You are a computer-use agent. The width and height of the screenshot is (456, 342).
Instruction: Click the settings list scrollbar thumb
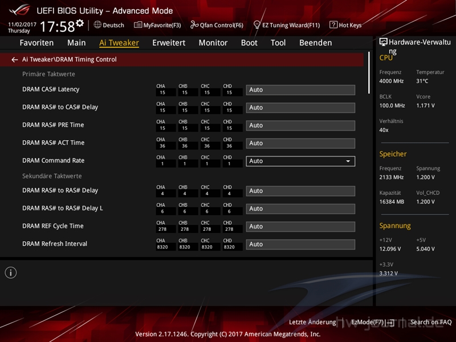tap(369, 73)
